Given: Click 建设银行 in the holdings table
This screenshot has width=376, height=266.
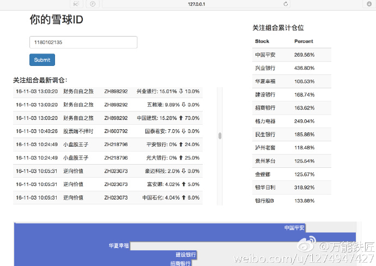Looking at the screenshot, I should 265,94.
